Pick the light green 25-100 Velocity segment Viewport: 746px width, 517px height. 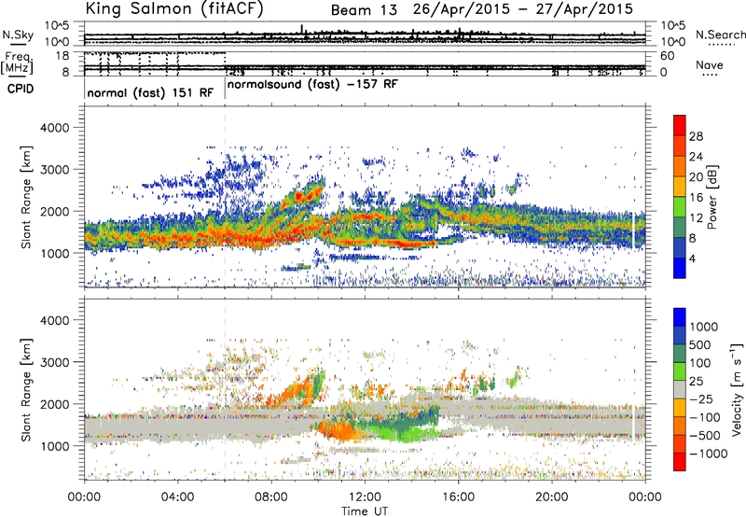point(680,371)
